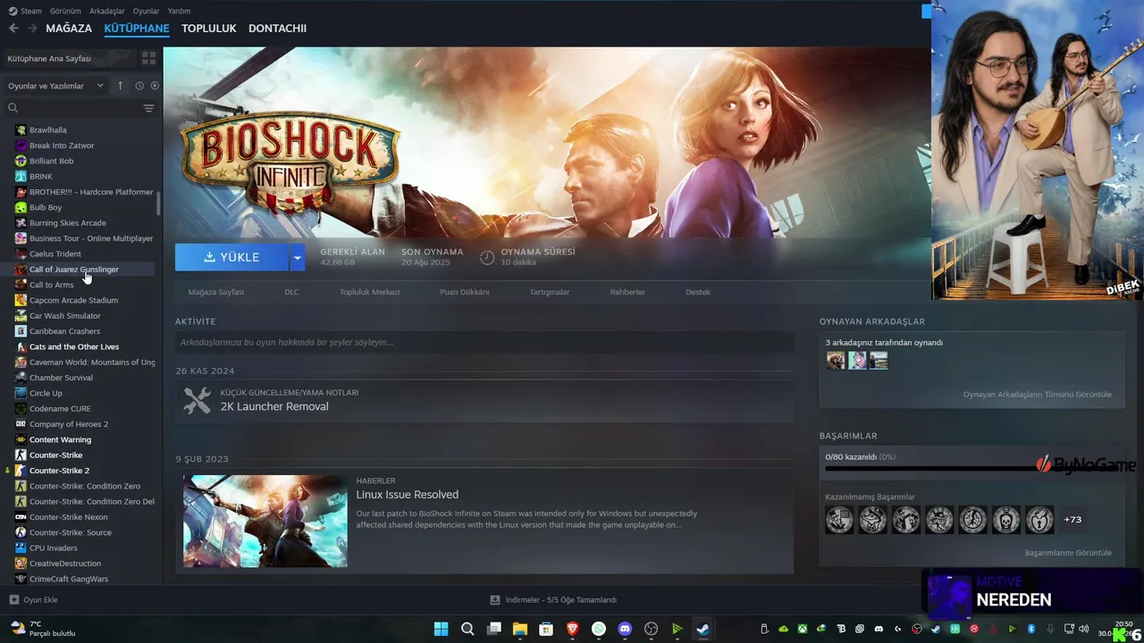
Task: Click Başarımlarımı Görüntüle link
Action: (1068, 553)
